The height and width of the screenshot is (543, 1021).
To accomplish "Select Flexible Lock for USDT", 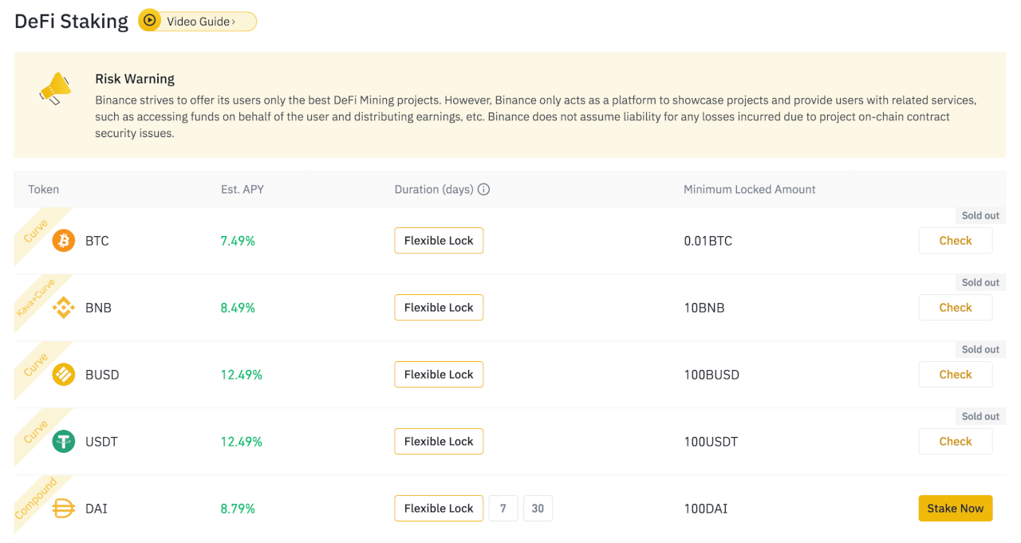I will [x=439, y=442].
